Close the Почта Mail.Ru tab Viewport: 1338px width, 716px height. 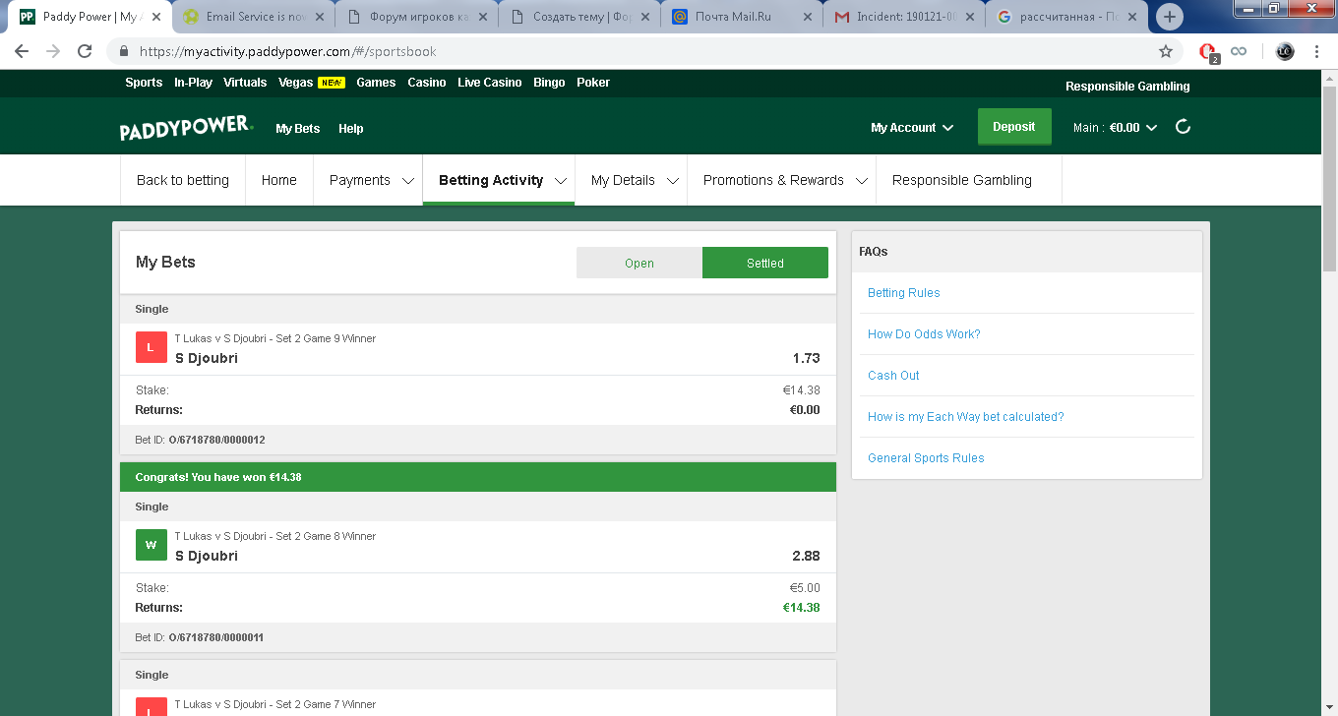(807, 17)
